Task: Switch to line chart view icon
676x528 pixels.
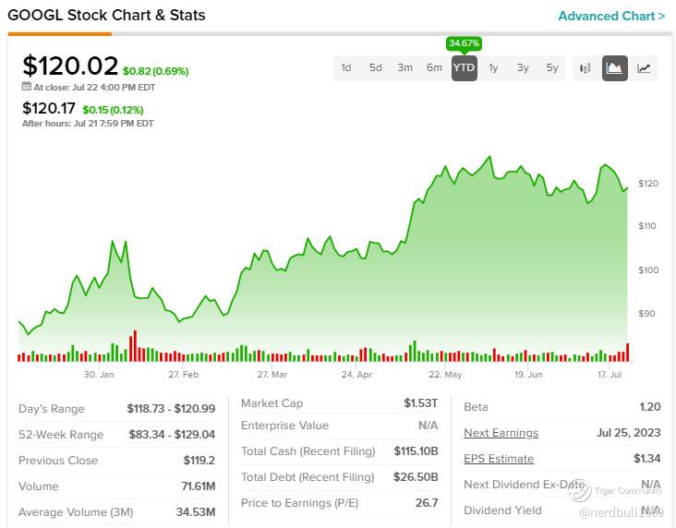Action: (644, 68)
